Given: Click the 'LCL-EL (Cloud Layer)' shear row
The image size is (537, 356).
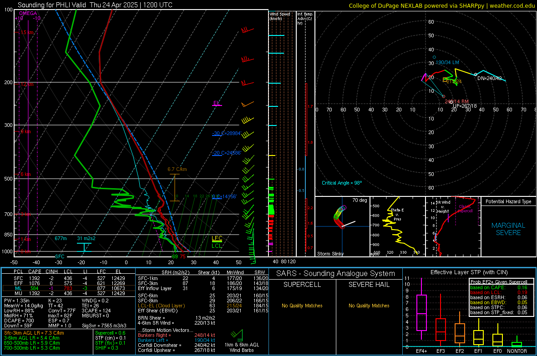Looking at the screenshot, I should click(203, 306).
